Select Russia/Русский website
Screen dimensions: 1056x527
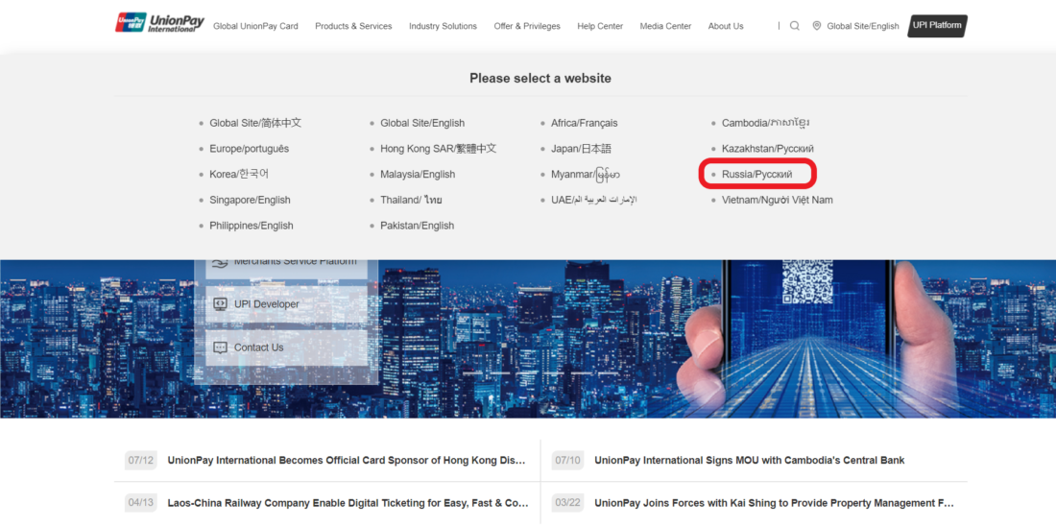click(x=756, y=175)
